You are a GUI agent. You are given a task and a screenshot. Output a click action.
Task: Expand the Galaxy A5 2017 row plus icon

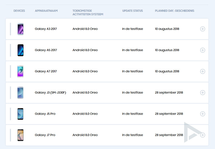(x=203, y=50)
